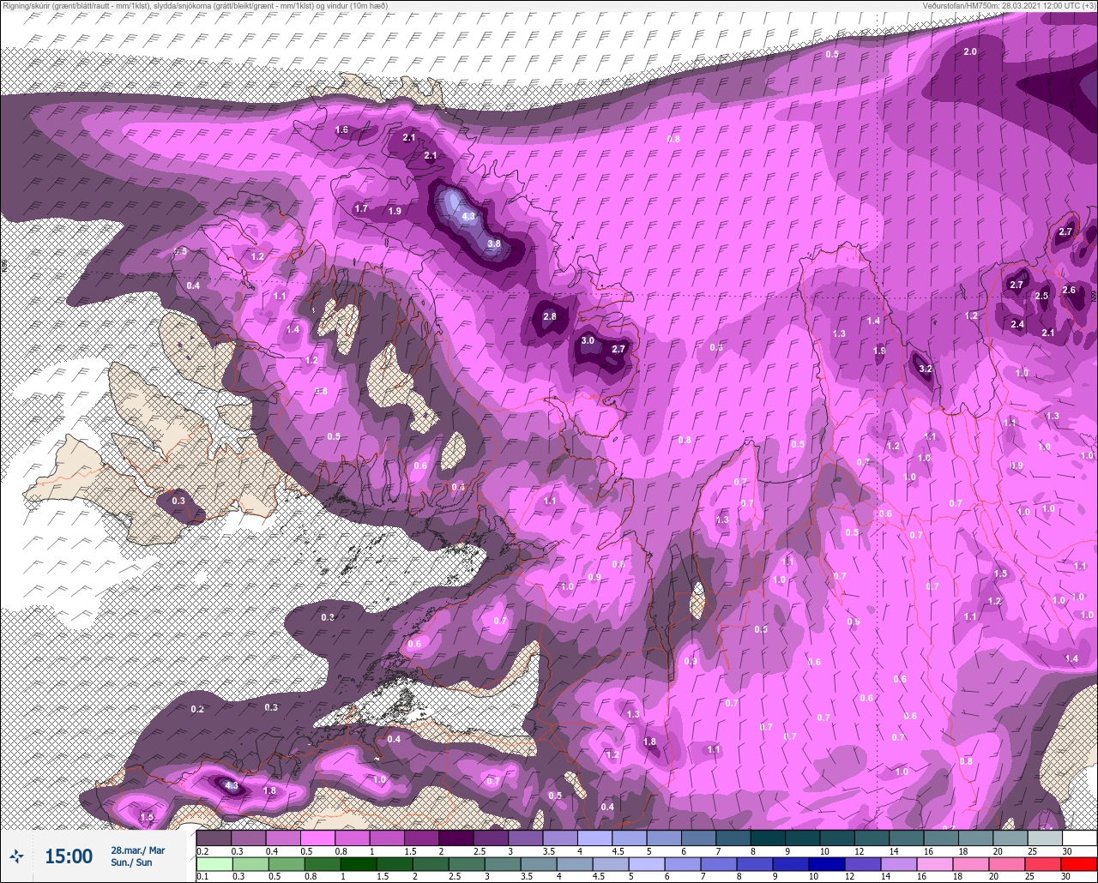Click the 2.8 precipitation value on the map
The image size is (1098, 883).
(x=550, y=316)
